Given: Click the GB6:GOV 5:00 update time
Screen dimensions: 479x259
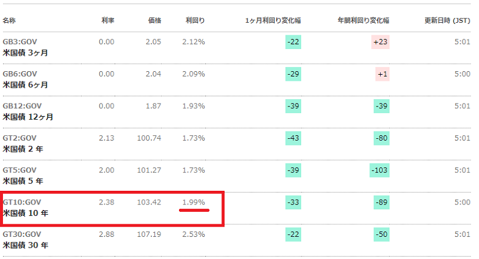Looking at the screenshot, I should 462,74.
